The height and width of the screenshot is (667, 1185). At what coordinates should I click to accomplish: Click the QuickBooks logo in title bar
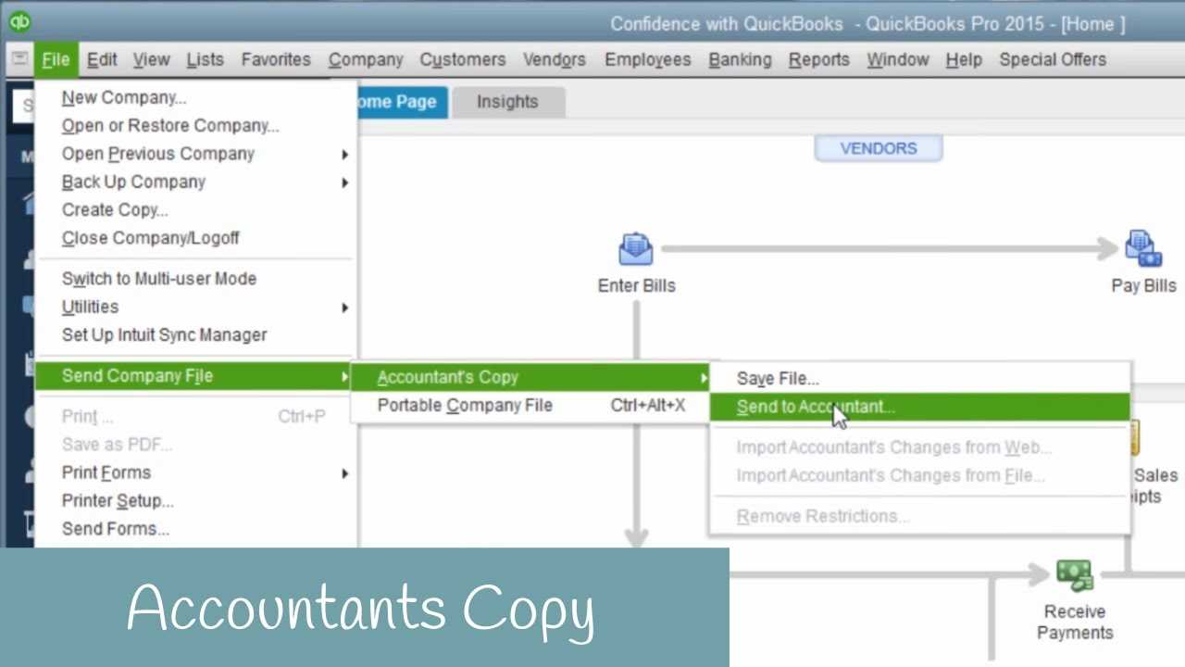coord(19,21)
